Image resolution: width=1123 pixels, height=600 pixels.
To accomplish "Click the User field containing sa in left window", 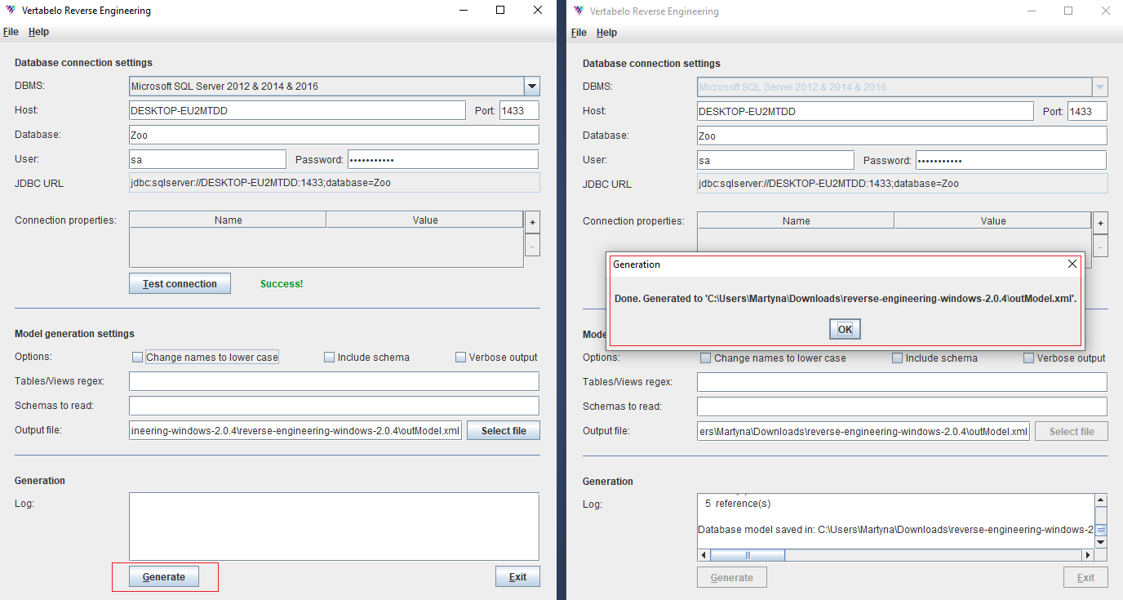I will [x=207, y=159].
